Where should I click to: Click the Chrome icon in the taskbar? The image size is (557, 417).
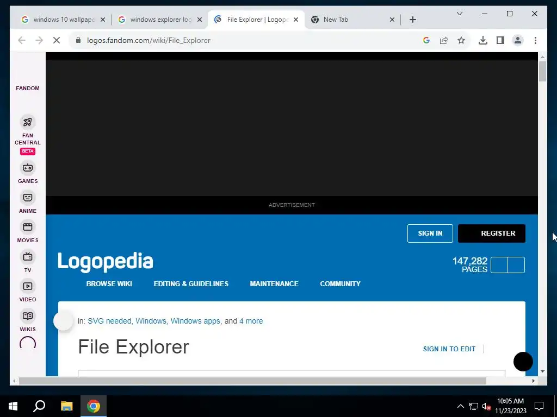94,406
